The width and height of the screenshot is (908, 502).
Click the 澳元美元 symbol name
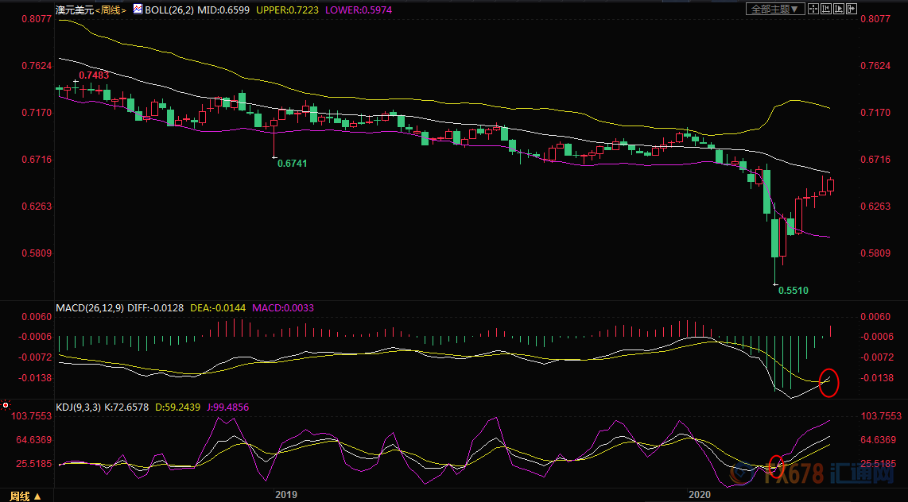tap(75, 10)
